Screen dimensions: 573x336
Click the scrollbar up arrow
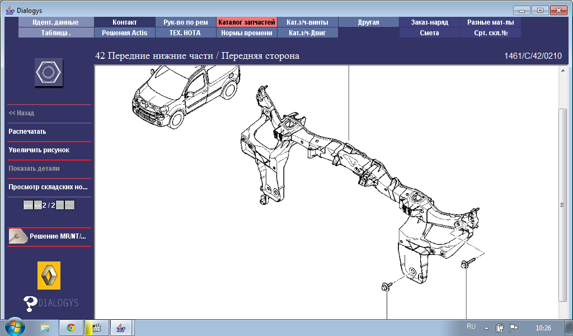click(x=563, y=71)
